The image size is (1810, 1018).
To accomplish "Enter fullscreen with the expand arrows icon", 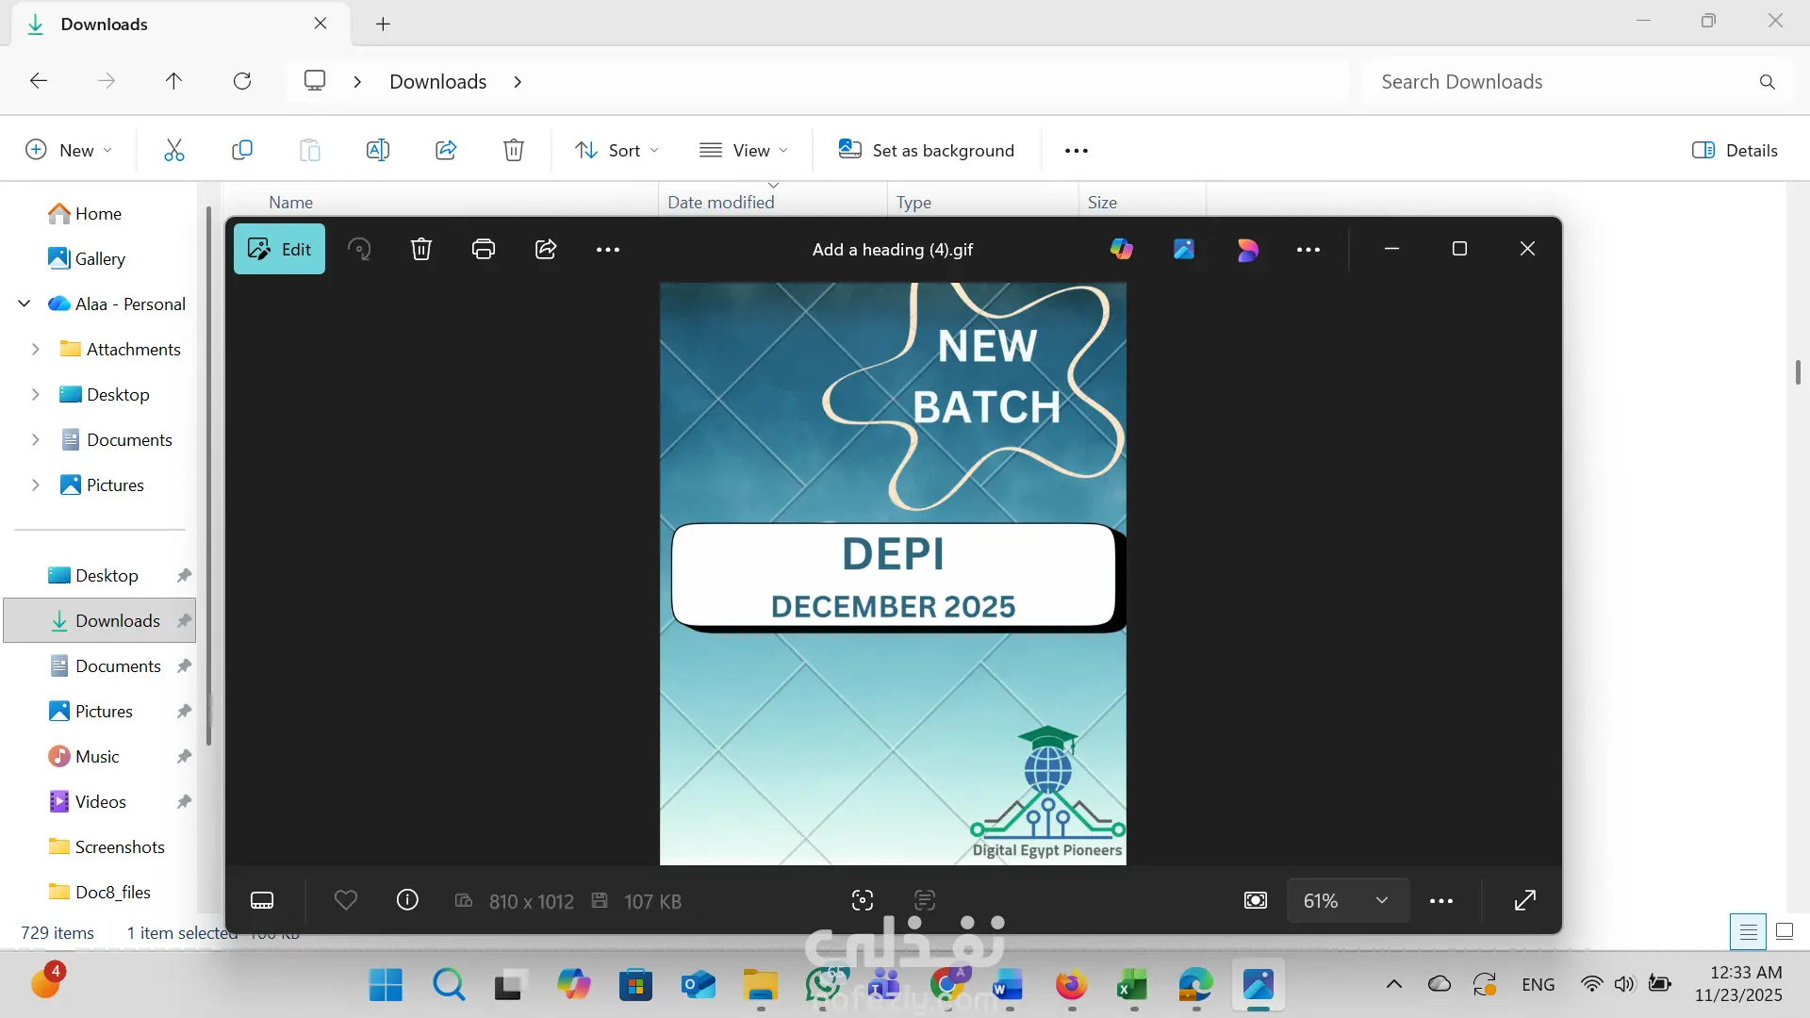I will pyautogui.click(x=1524, y=900).
